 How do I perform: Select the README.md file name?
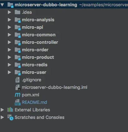coord(34,102)
